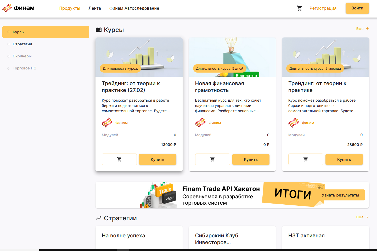The image size is (377, 251).
Task: Click the Финам logo on the 'Новая финансовая грамотность' card
Action: pyautogui.click(x=200, y=122)
